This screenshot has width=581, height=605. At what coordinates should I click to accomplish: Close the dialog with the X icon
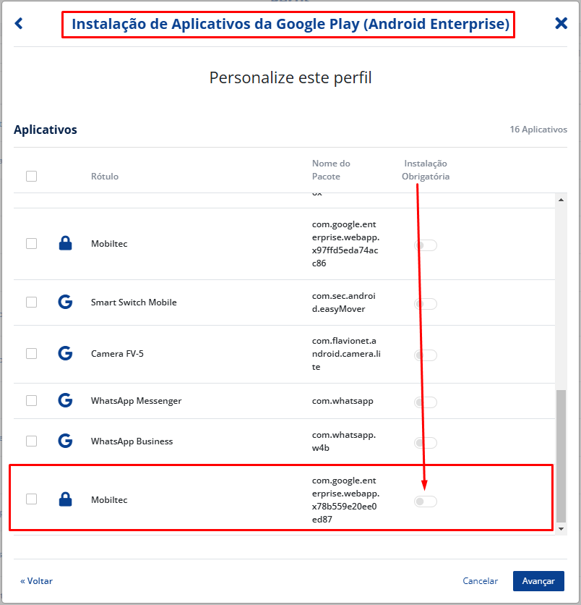561,23
